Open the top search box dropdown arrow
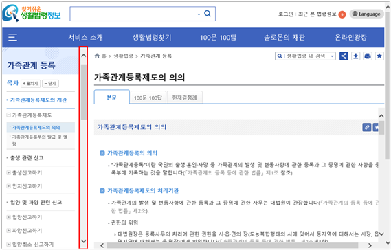Image resolution: width=391 pixels, height=250 pixels. point(199,14)
